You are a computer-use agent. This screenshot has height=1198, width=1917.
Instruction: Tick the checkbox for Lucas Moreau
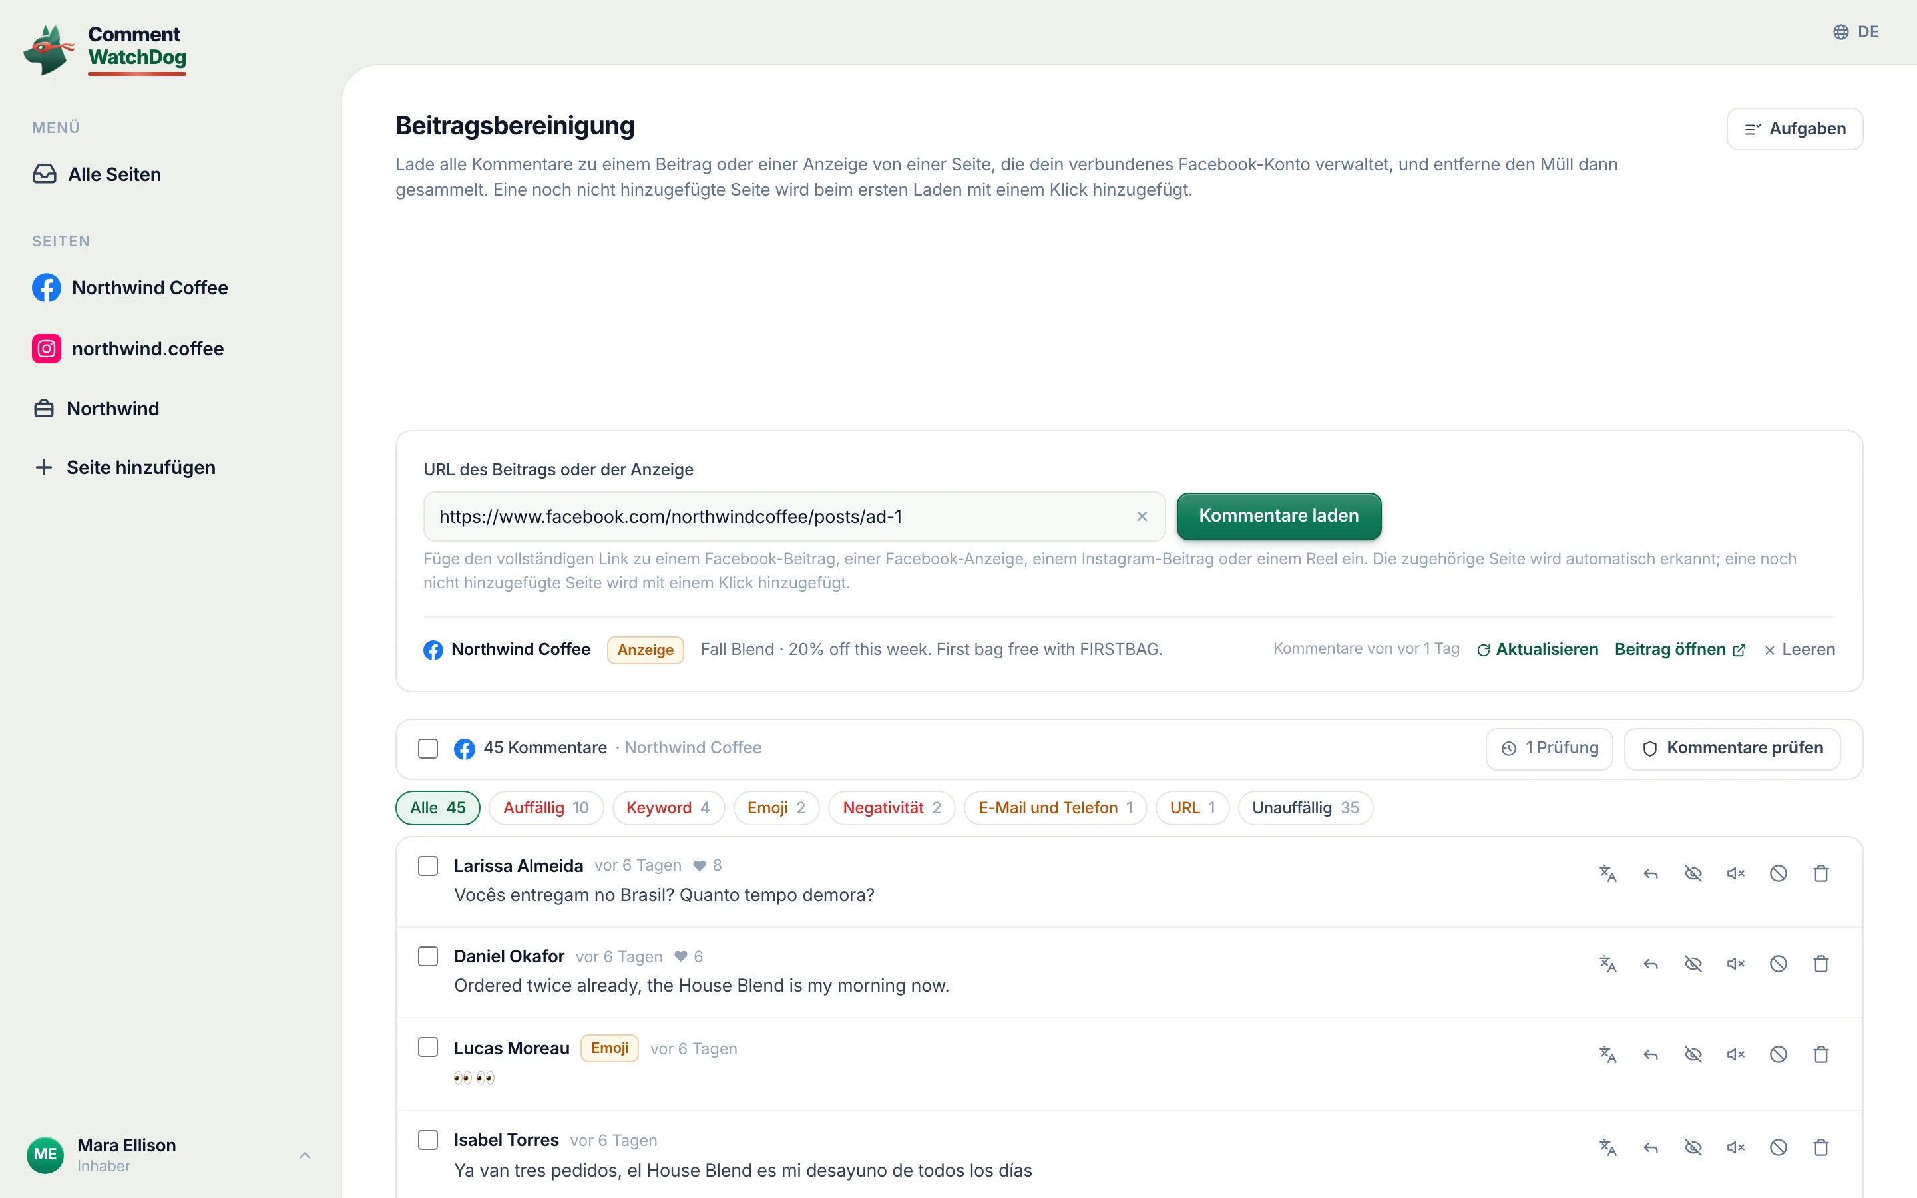pyautogui.click(x=428, y=1048)
